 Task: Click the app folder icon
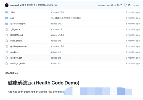[6, 18]
